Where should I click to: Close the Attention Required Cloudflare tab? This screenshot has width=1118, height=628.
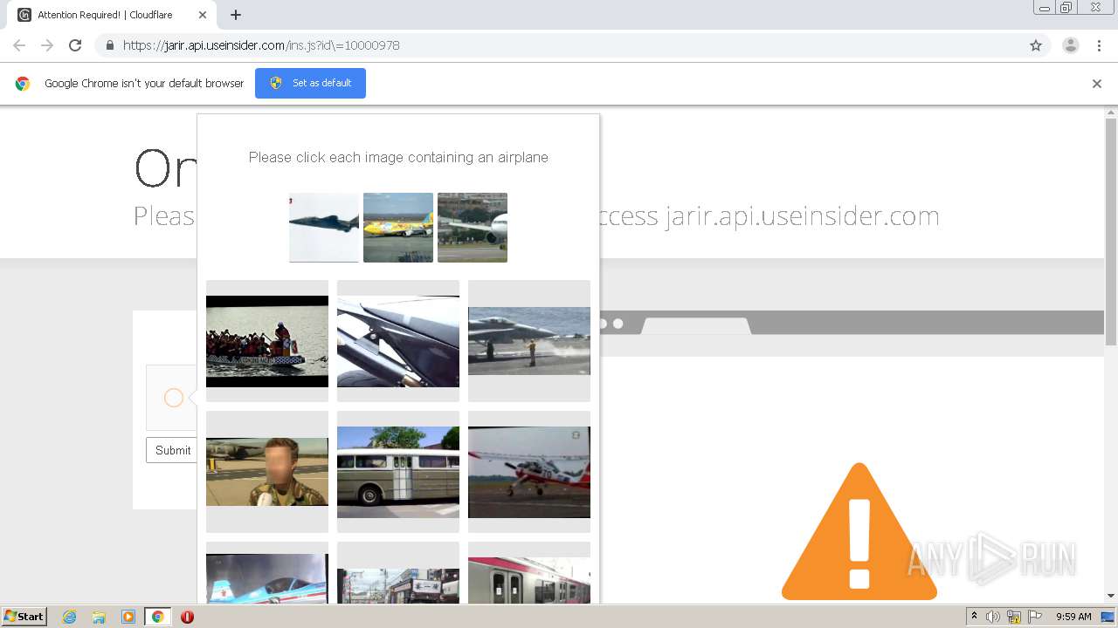[203, 15]
